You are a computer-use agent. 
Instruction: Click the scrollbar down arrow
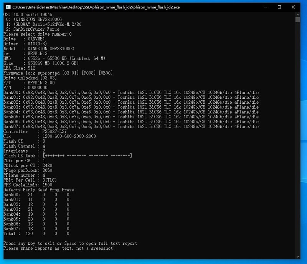(298, 257)
